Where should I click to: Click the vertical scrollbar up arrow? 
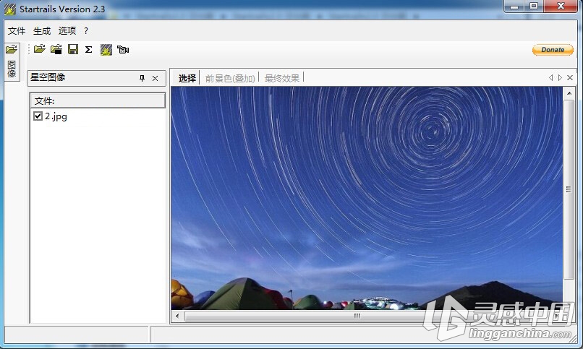pos(569,93)
